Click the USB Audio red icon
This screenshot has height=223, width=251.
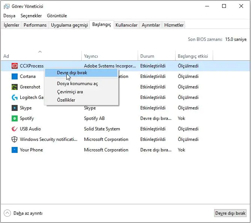tap(15, 129)
